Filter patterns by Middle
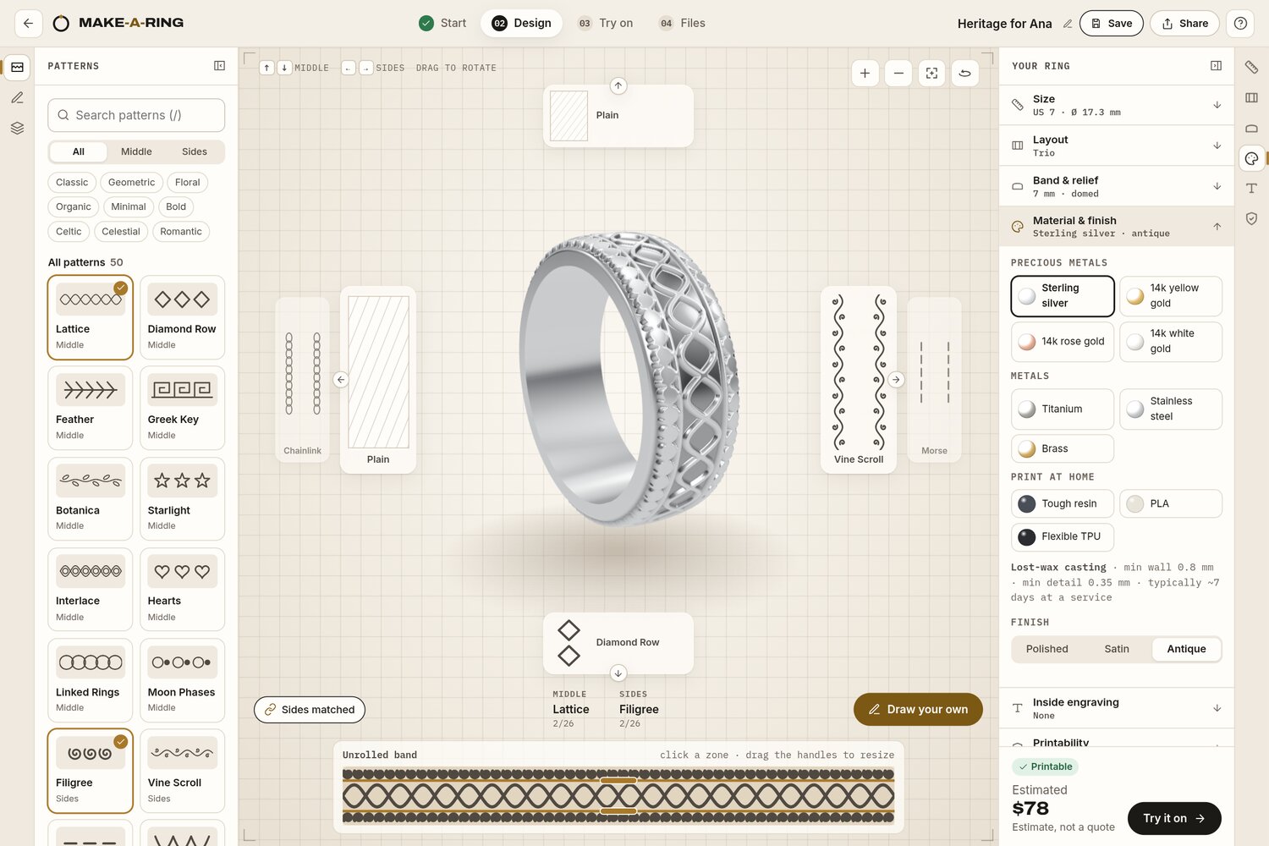Screen dimensions: 1269x846 tap(136, 152)
